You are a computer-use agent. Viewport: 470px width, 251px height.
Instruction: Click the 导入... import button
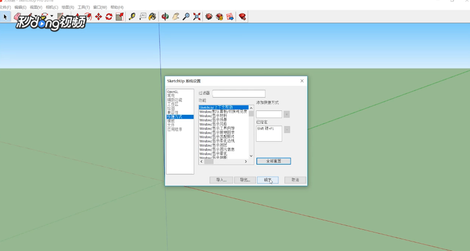(x=221, y=180)
